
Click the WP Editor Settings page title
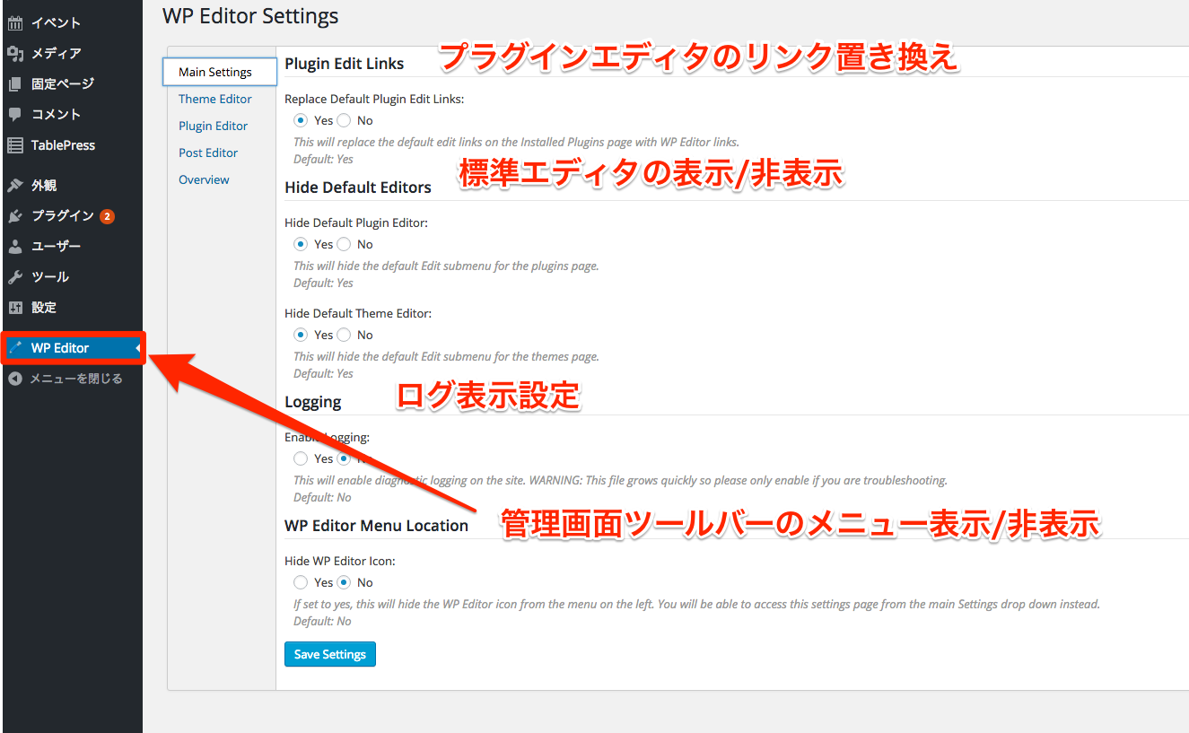click(250, 16)
